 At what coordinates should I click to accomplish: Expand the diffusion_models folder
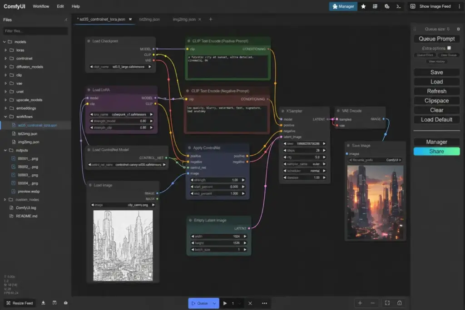coord(5,67)
